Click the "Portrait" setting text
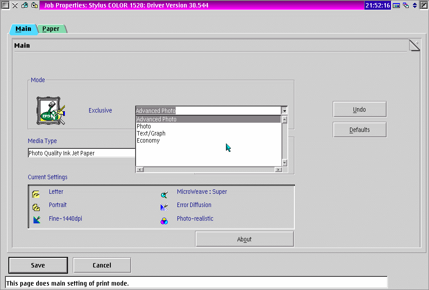Image resolution: width=429 pixels, height=290 pixels. [58, 205]
